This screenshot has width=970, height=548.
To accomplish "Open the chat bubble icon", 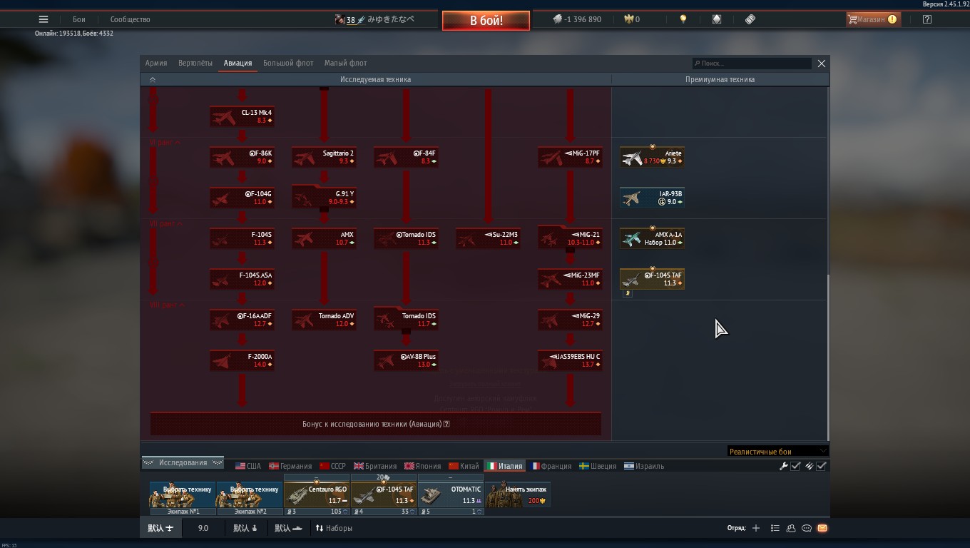I will [x=807, y=528].
